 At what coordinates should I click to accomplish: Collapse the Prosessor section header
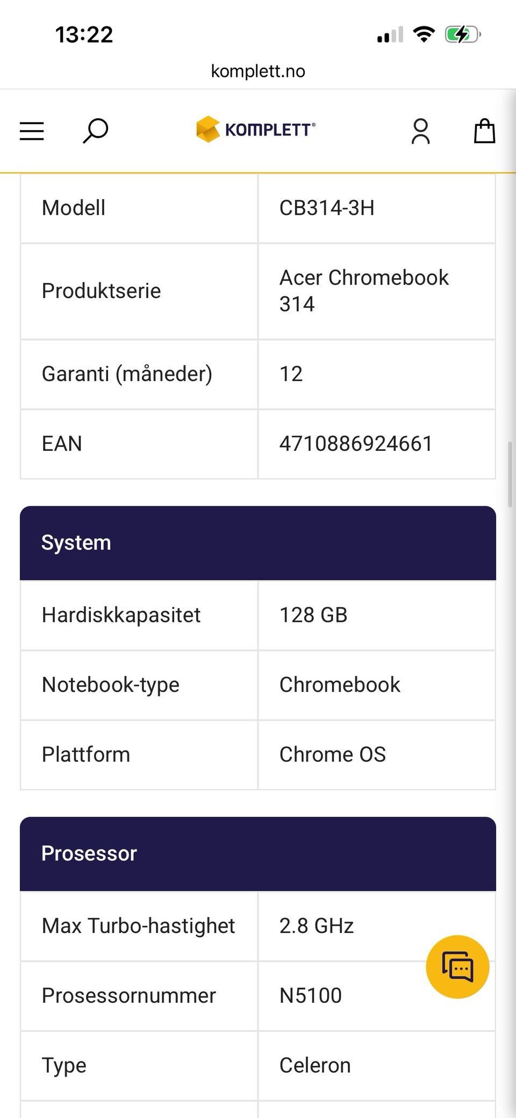tap(258, 854)
